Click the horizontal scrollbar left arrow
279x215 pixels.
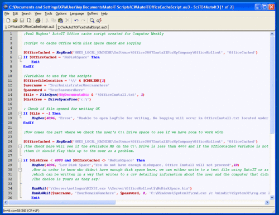(x=6, y=202)
